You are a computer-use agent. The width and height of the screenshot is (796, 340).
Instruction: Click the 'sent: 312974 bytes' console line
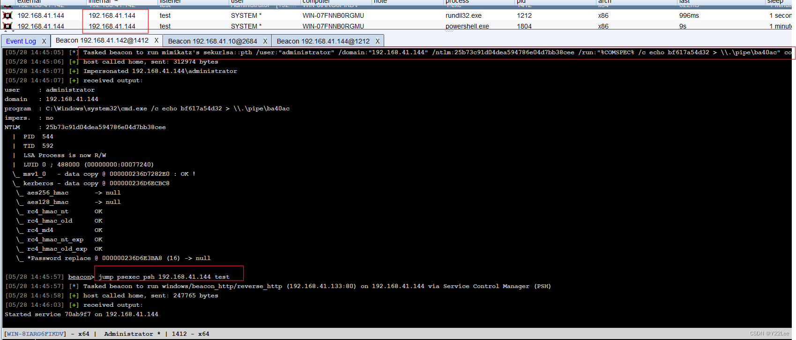click(112, 62)
